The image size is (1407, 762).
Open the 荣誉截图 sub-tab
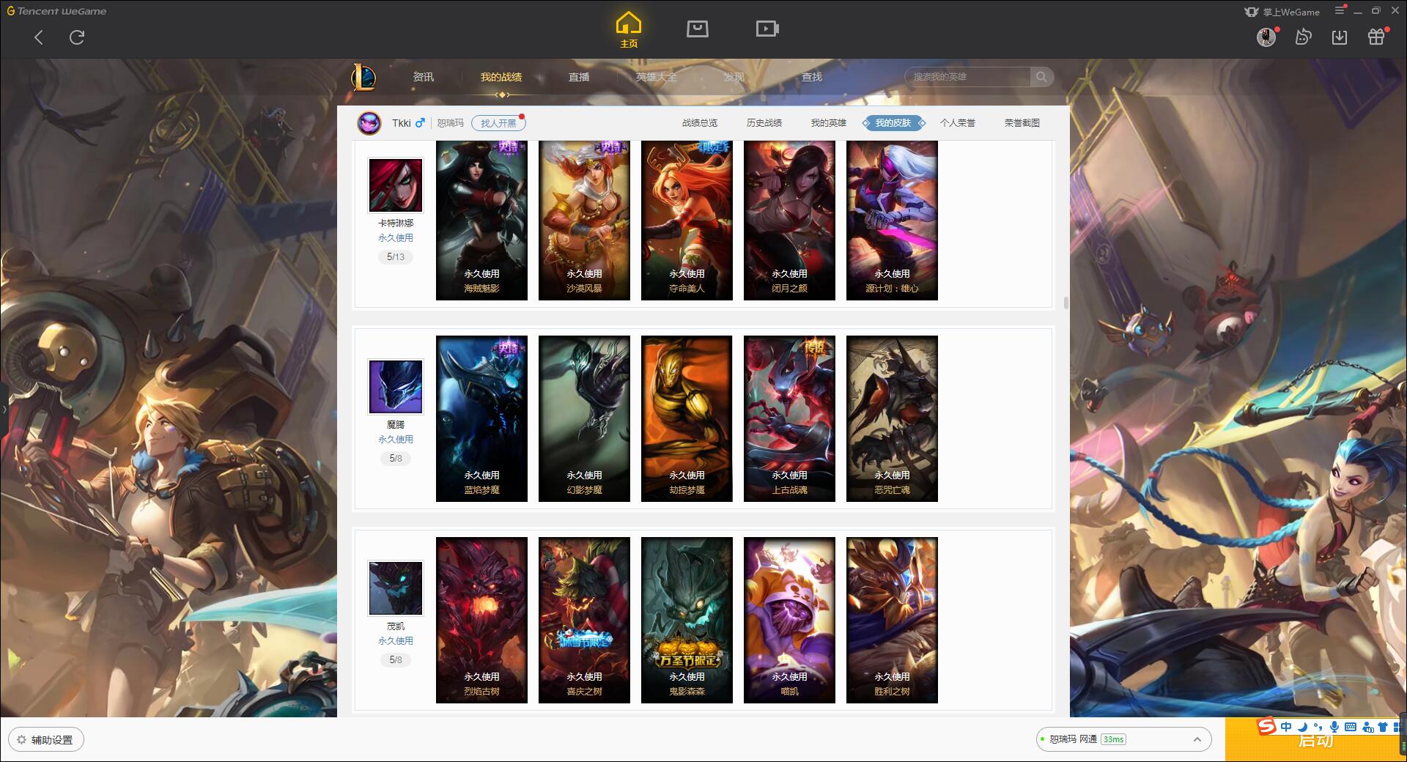[x=1022, y=123]
